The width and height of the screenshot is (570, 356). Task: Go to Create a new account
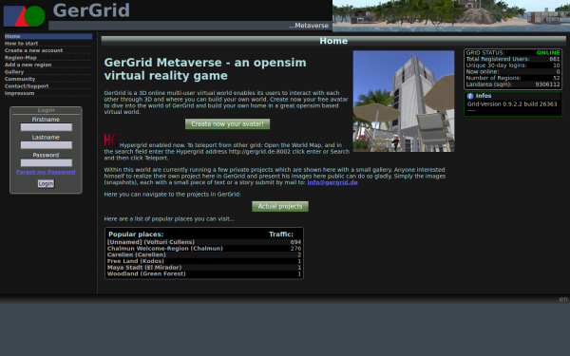[33, 50]
